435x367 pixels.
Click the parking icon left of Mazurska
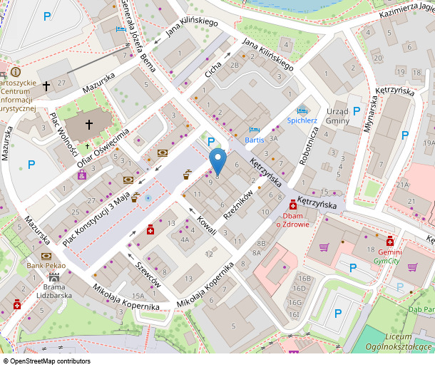coord(31,165)
